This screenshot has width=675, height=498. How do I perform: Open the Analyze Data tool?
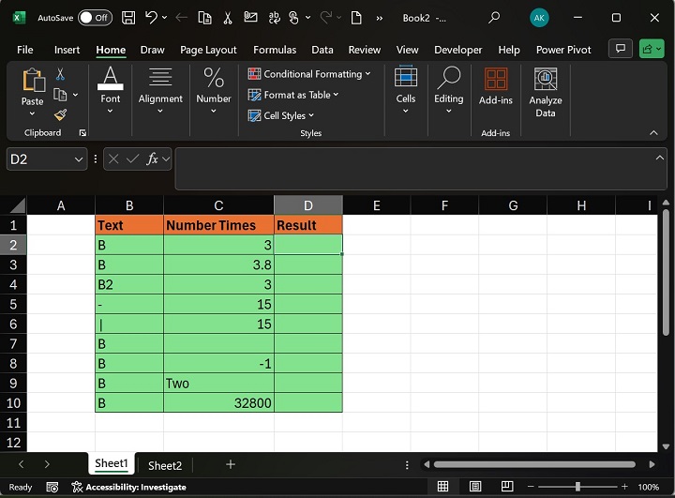coord(545,92)
